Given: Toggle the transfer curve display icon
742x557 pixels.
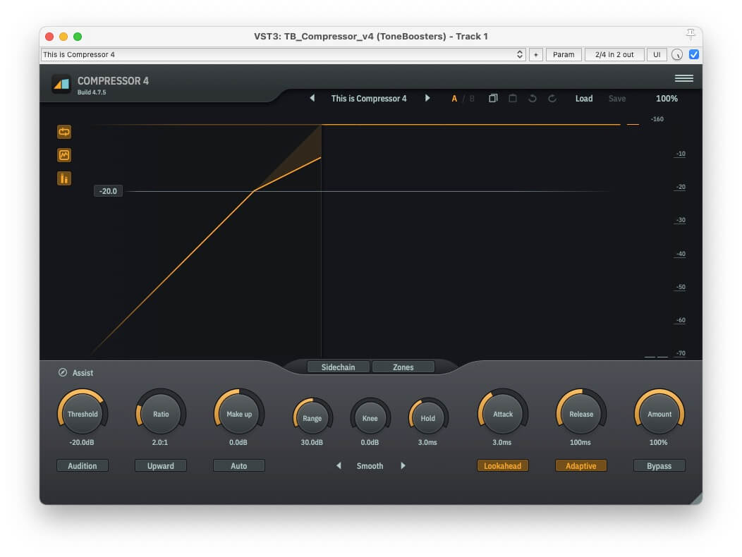Looking at the screenshot, I should click(x=64, y=132).
